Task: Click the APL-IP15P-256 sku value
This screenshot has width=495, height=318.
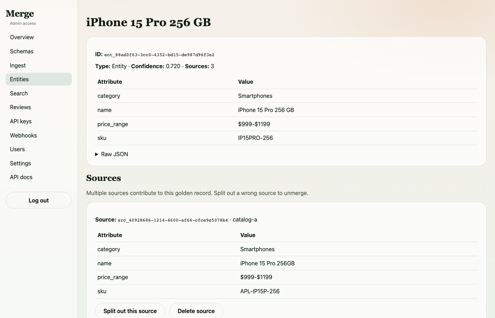Action: (260, 291)
